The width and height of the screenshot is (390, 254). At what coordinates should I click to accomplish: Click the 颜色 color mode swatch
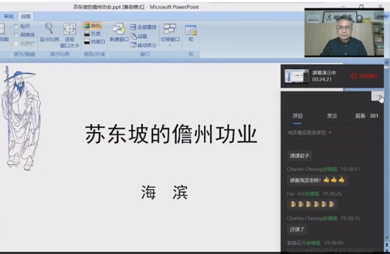(87, 25)
